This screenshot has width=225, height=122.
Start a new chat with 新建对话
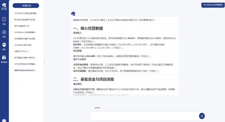pos(26,6)
